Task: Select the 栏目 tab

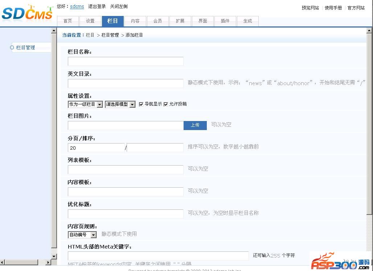Action: point(112,21)
